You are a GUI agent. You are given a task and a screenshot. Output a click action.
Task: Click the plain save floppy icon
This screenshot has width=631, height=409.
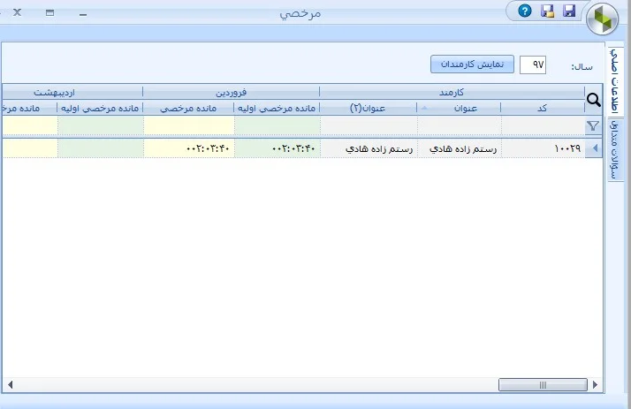(x=569, y=11)
